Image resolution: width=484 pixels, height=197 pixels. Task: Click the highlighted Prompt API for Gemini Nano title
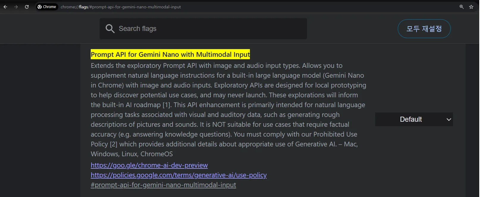(170, 54)
